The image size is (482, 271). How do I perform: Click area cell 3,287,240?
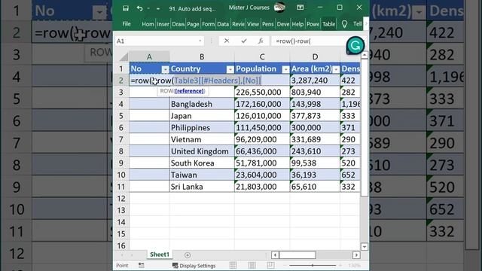(315, 81)
